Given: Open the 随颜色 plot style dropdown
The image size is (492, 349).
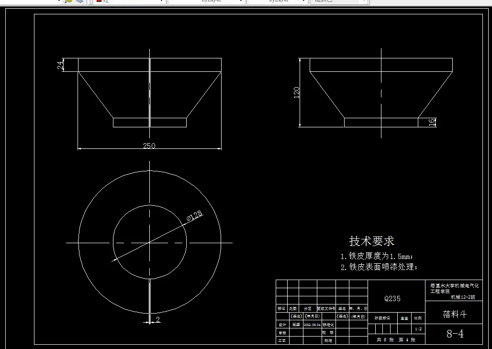Looking at the screenshot, I should pyautogui.click(x=339, y=1).
